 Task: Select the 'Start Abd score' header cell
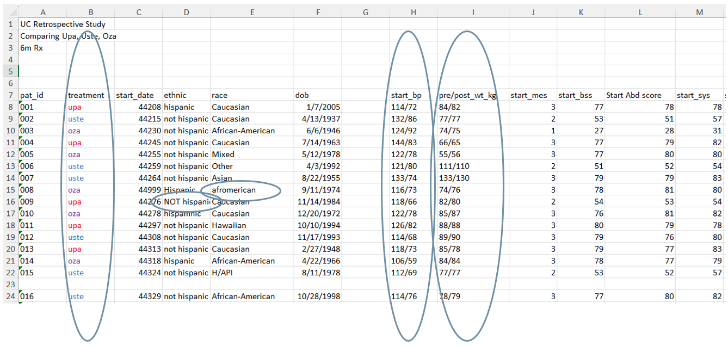pos(633,95)
